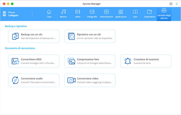The width and height of the screenshot is (181, 115).
Task: Click the Conversione video camera icon
Action: pos(71,80)
